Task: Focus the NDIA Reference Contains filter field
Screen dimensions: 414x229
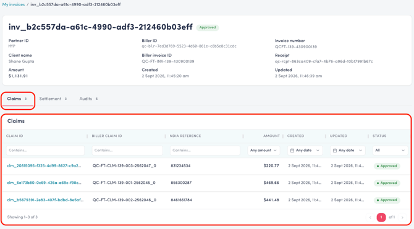Action: coord(205,151)
